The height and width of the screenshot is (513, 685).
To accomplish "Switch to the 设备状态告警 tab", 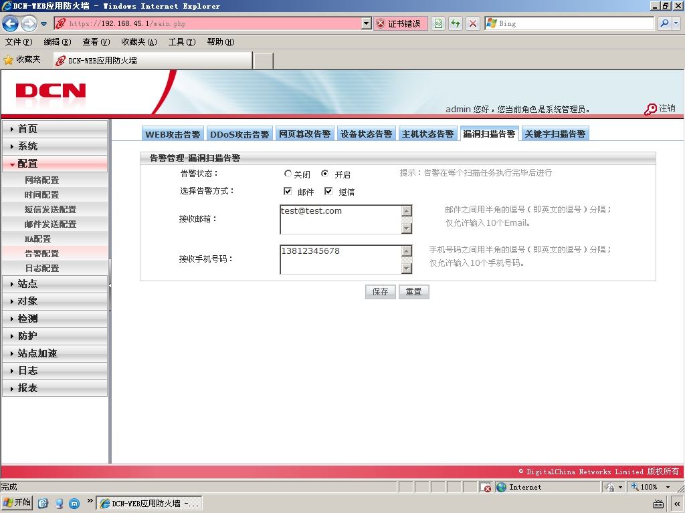I will tap(366, 134).
